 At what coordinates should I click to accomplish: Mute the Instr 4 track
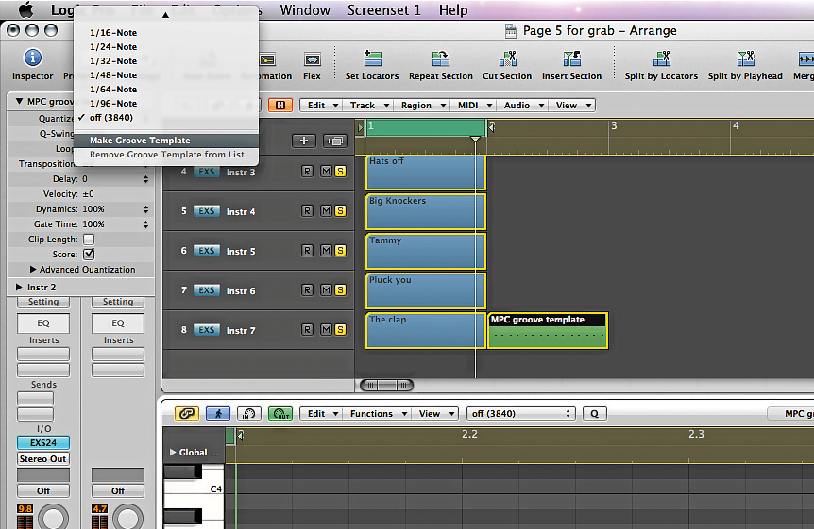pos(326,210)
